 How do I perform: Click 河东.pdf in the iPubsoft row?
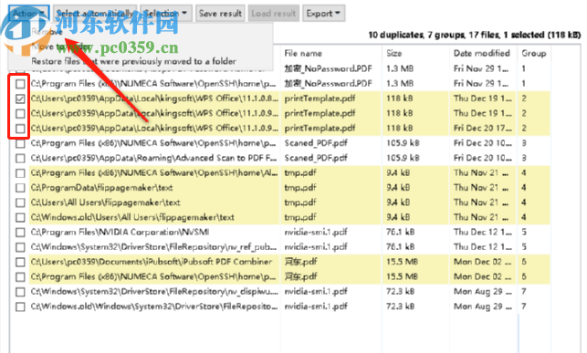pos(300,262)
